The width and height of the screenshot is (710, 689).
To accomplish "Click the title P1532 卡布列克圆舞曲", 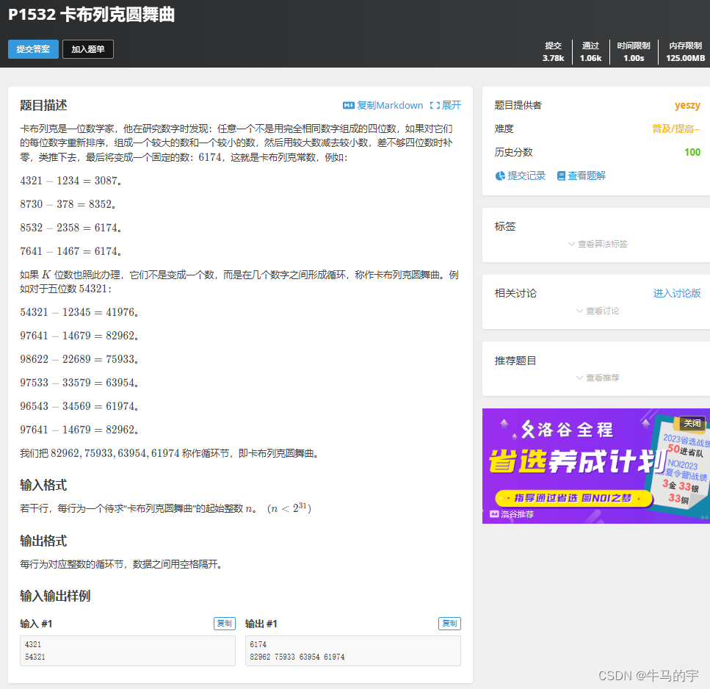I will [x=92, y=15].
